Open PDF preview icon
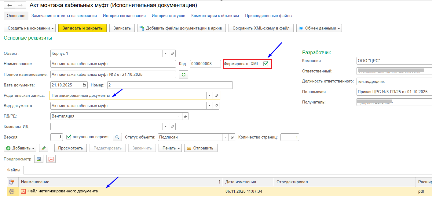Screen dimensions: 432x200 tap(51, 159)
